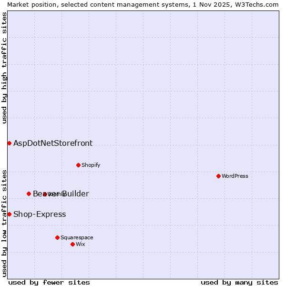Viewport: 286px width, 286px height.
Task: Select the Squarespace red diamond marker
Action: pos(57,237)
